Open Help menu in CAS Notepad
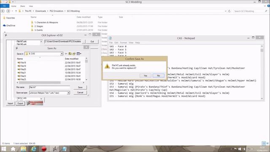 (138, 43)
